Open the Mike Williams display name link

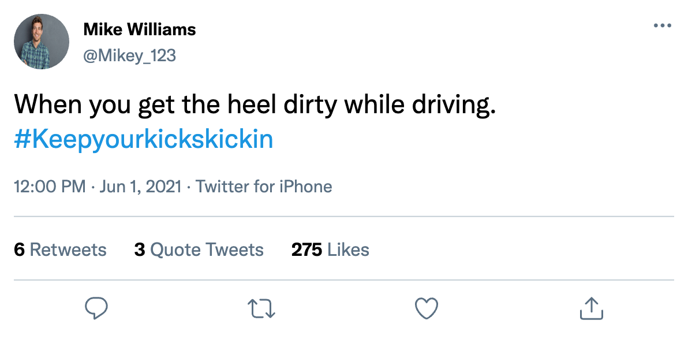tap(140, 29)
